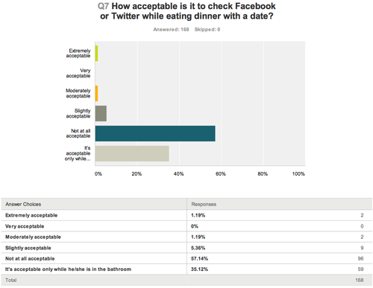Click the Q7 question title

186,11
